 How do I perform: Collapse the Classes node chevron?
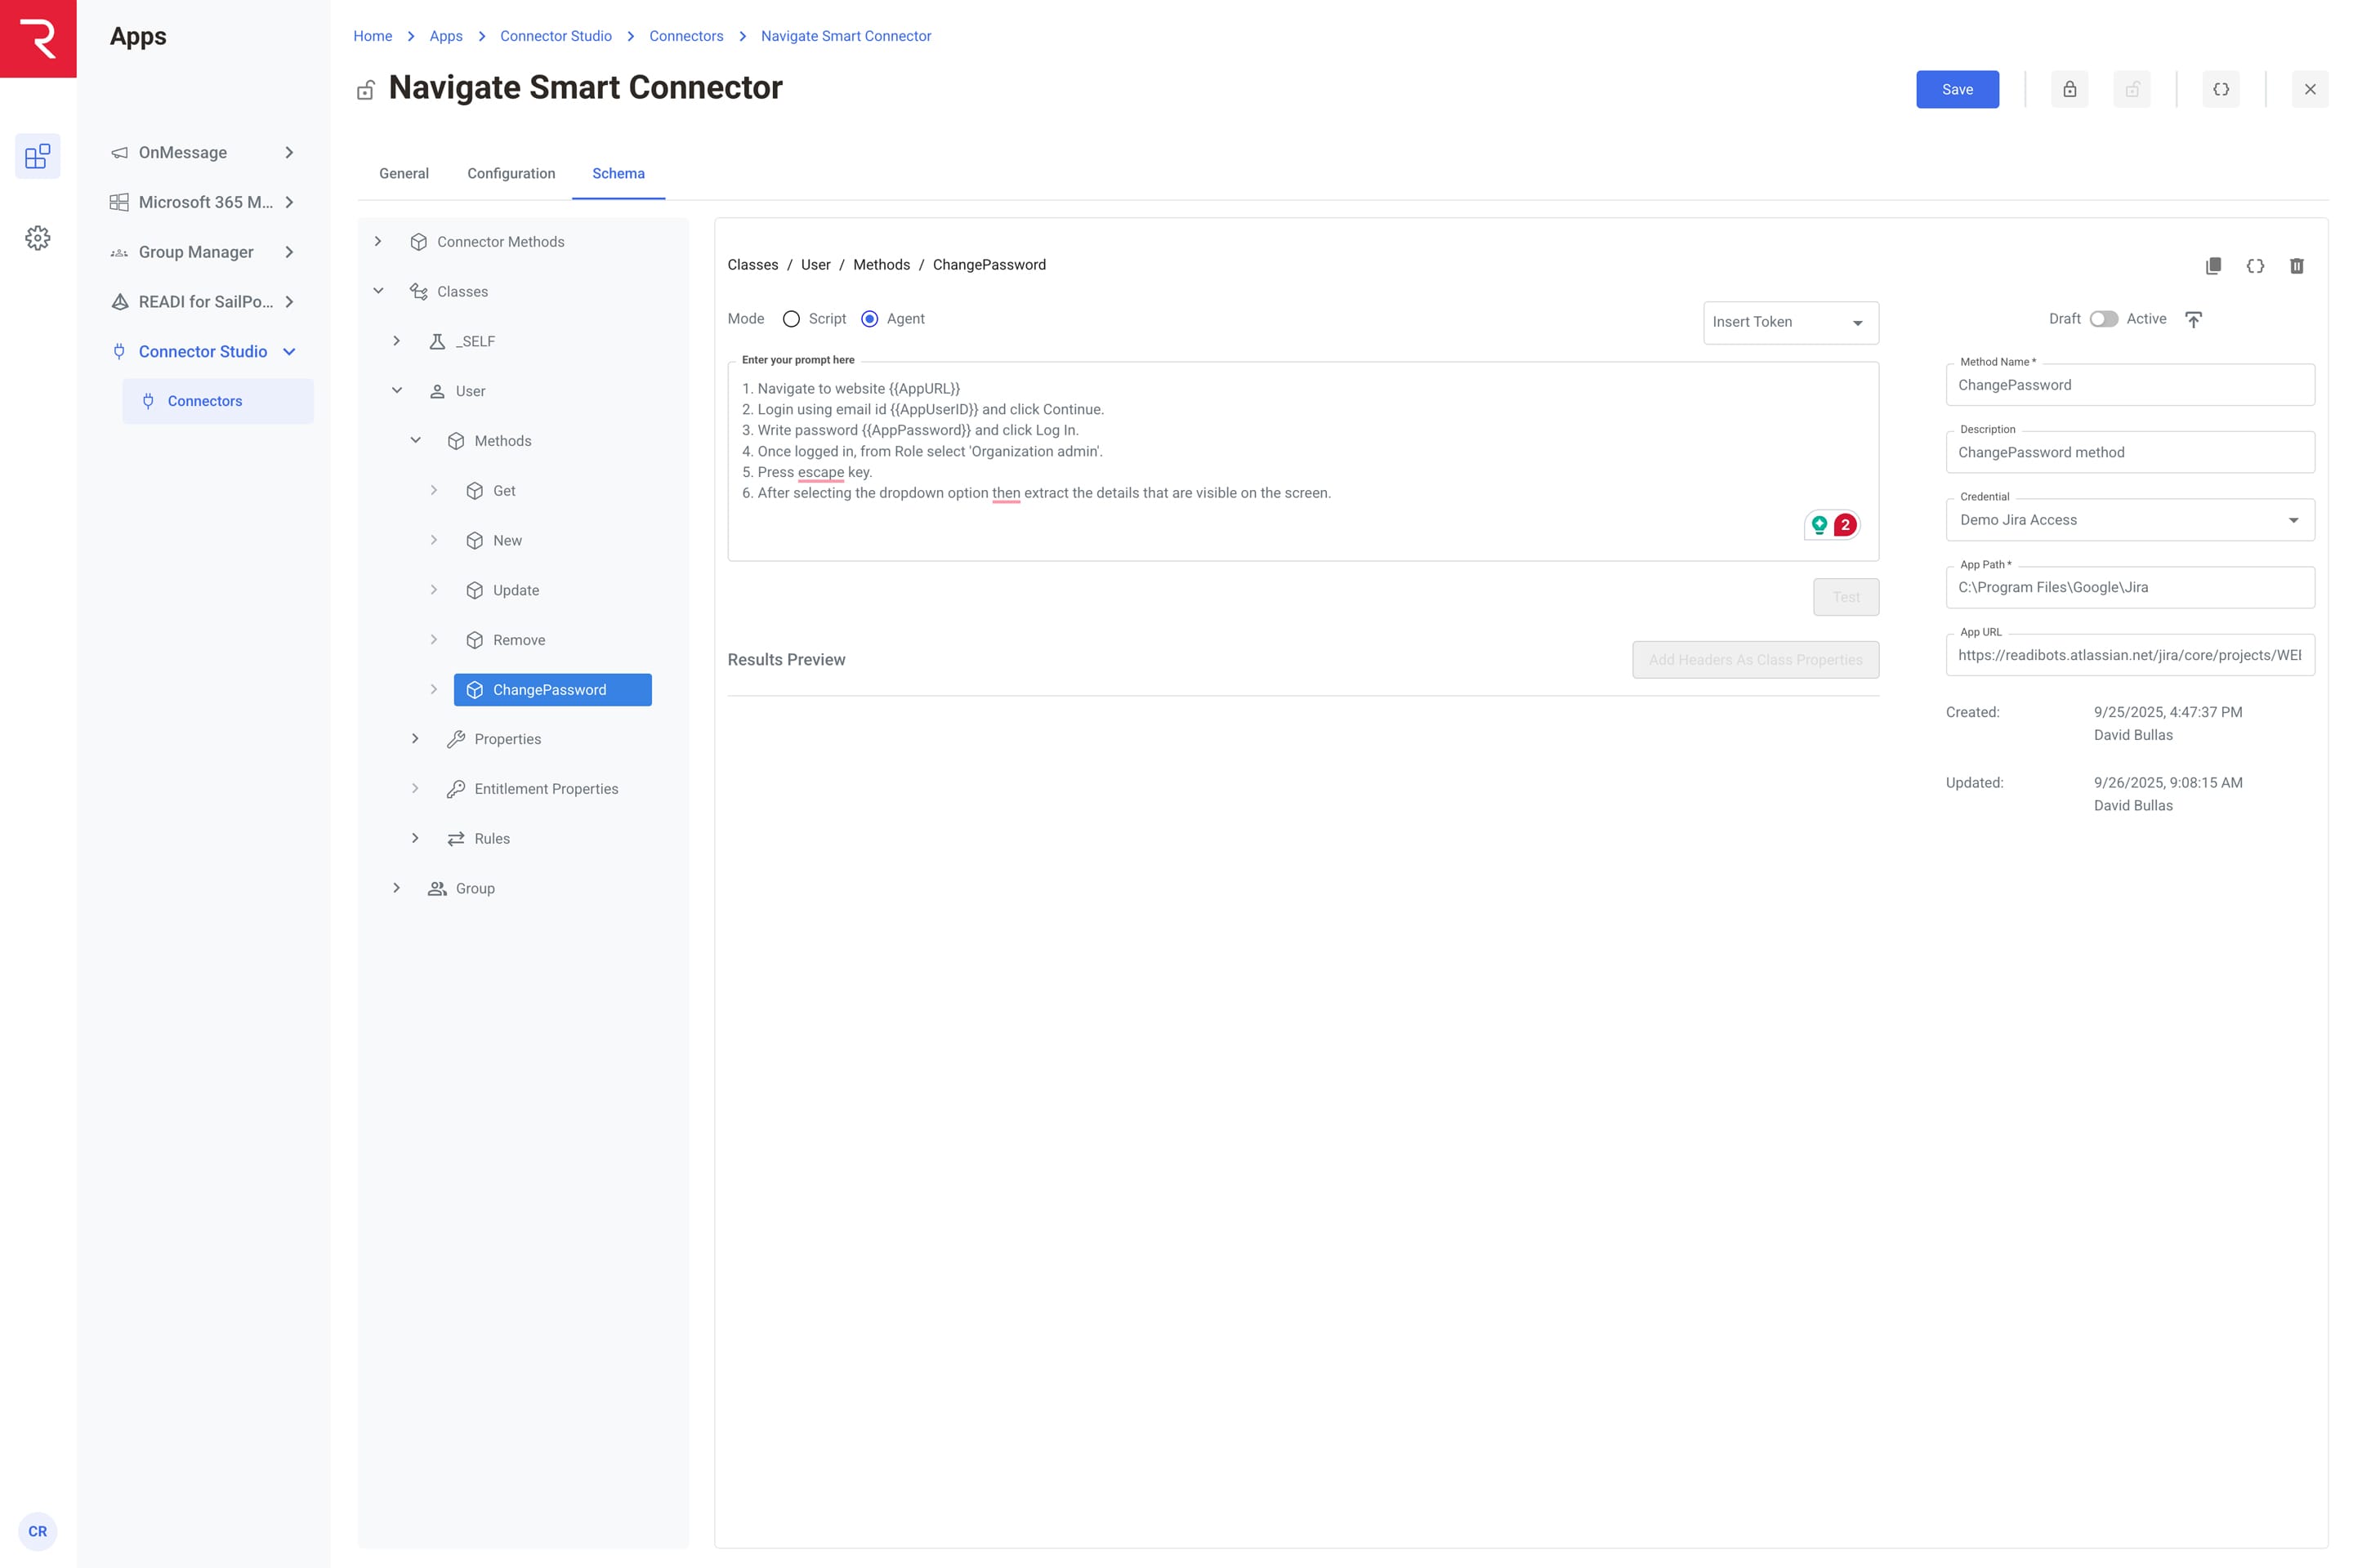tap(378, 291)
